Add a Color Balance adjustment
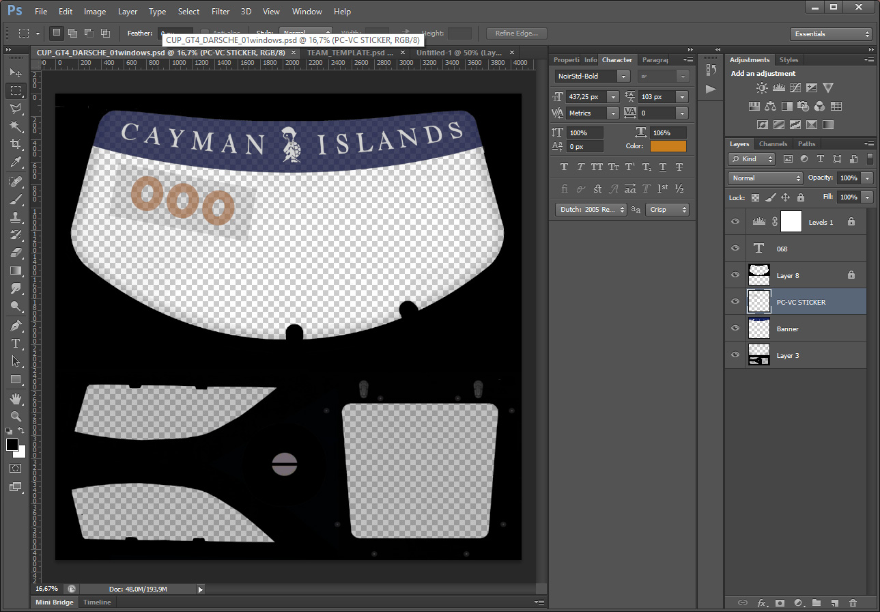This screenshot has width=880, height=612. click(771, 107)
